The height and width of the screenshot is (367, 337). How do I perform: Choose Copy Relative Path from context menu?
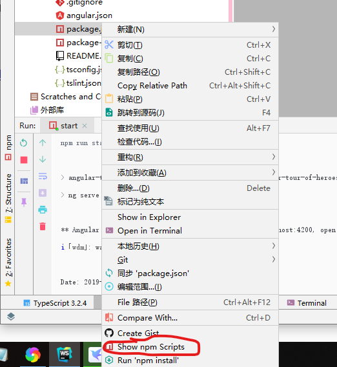click(x=190, y=86)
